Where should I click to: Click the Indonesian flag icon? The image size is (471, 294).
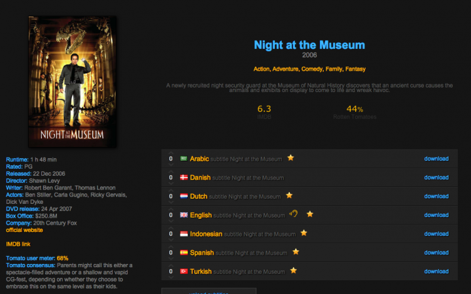184,234
